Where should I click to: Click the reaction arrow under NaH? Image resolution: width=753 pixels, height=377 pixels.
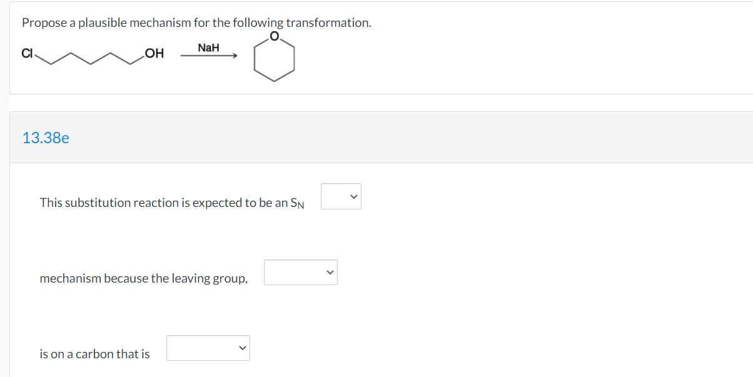[209, 56]
